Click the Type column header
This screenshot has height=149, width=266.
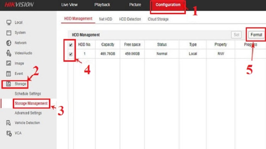point(193,45)
